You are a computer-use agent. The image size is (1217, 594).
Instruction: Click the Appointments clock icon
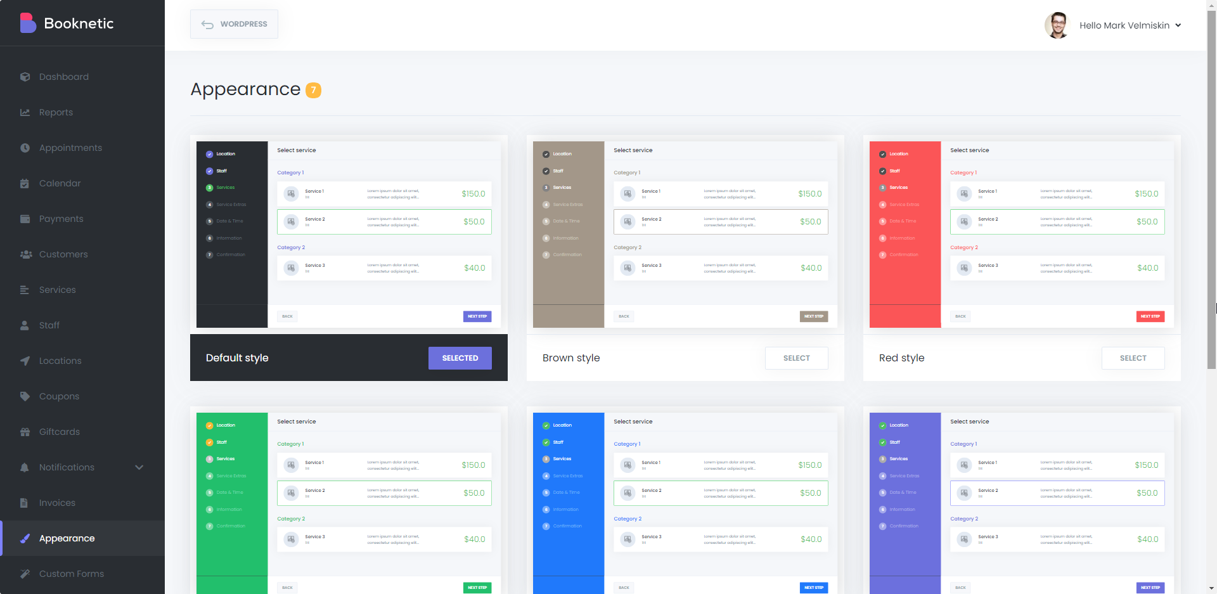25,148
